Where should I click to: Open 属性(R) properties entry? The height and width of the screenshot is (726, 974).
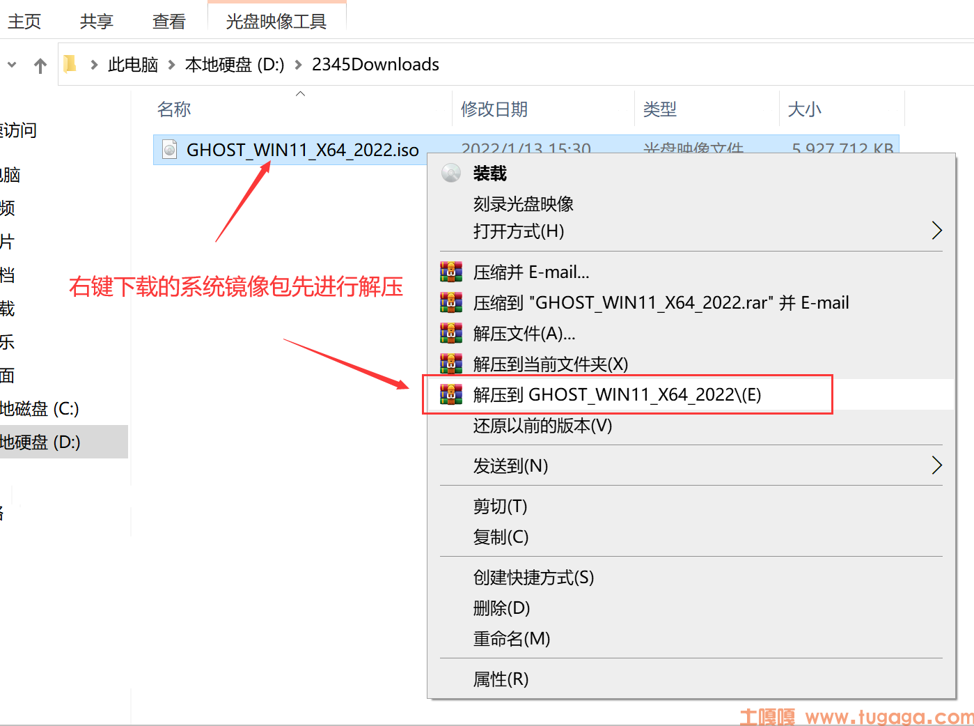point(501,679)
